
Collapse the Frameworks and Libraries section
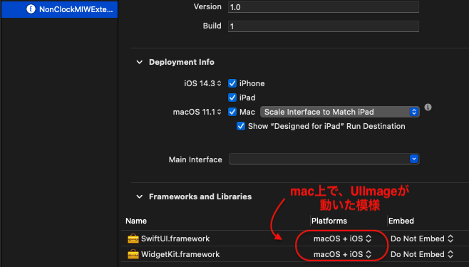(x=140, y=197)
